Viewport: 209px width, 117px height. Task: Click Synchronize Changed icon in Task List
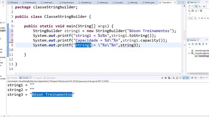pyautogui.click(x=193, y=11)
